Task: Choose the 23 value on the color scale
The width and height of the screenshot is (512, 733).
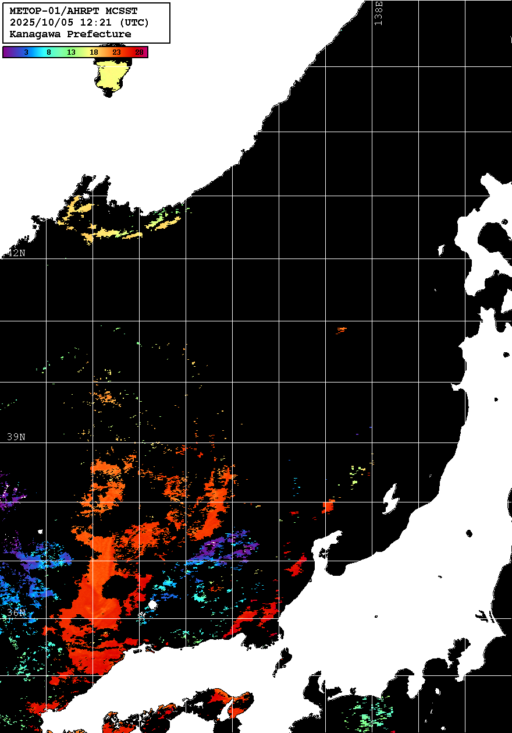Action: (x=116, y=52)
